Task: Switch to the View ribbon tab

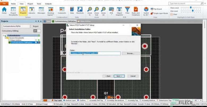Action: [x=21, y=4]
